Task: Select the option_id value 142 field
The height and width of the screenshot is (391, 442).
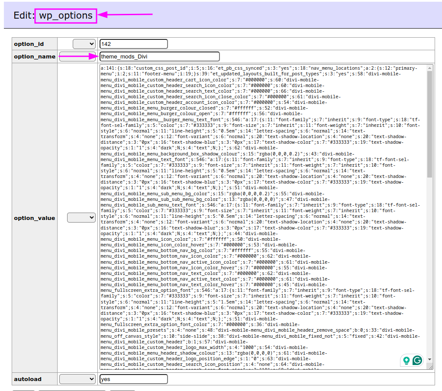Action: (133, 43)
